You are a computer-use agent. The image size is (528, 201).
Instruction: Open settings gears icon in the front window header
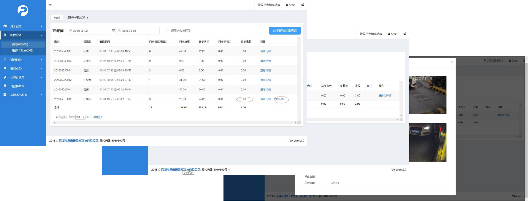pyautogui.click(x=303, y=5)
